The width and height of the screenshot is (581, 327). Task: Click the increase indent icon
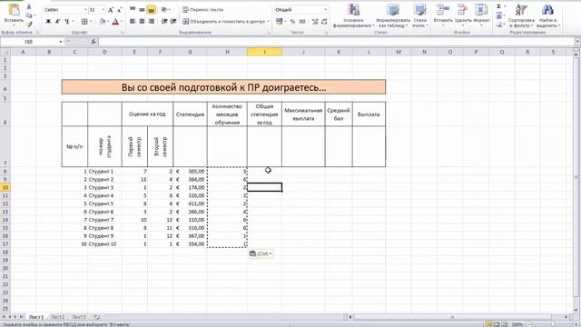(x=173, y=22)
